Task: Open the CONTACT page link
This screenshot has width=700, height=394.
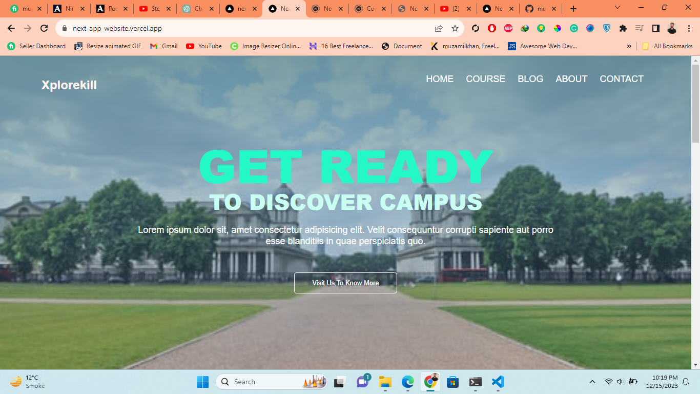Action: (621, 79)
